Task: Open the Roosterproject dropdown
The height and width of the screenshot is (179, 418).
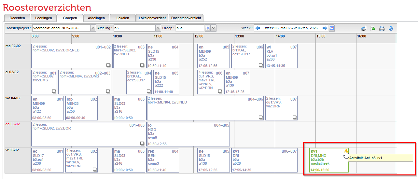Action: tap(93, 28)
